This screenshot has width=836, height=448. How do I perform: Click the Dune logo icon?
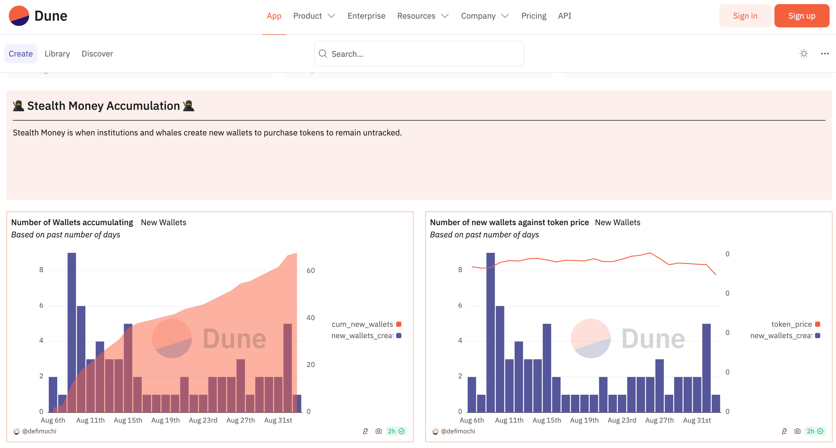19,15
